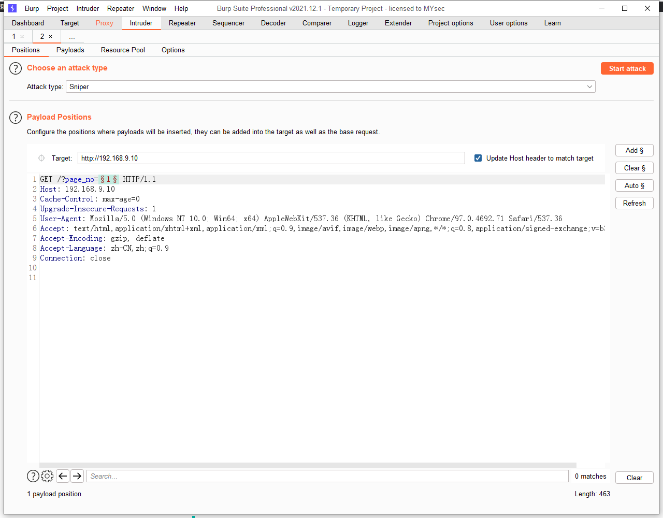Open the Project options tab

pyautogui.click(x=451, y=23)
